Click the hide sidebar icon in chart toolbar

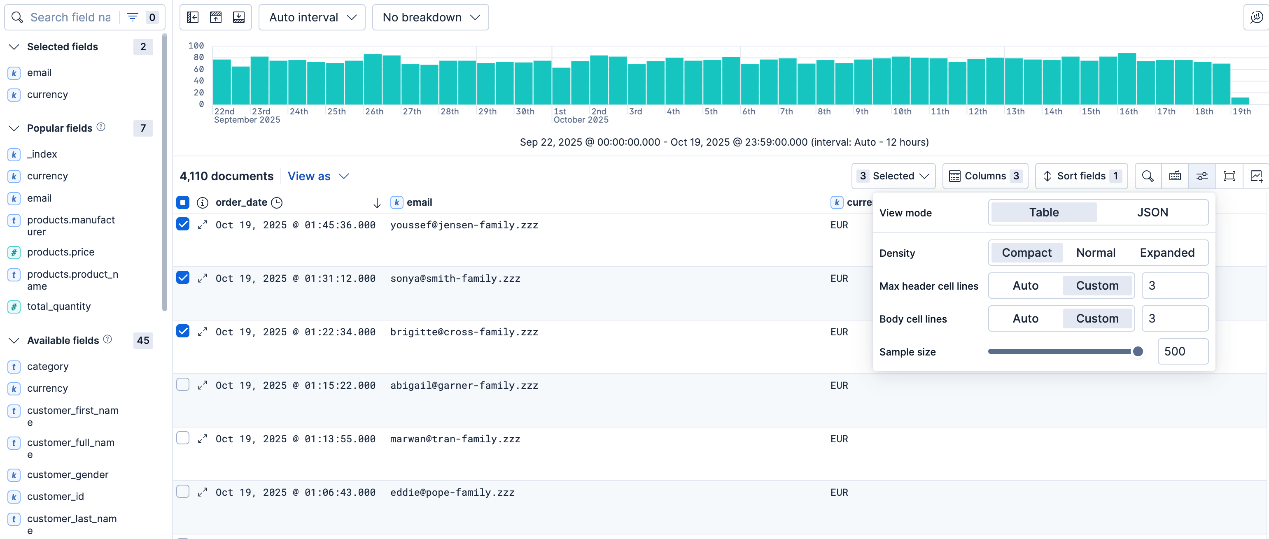point(193,18)
